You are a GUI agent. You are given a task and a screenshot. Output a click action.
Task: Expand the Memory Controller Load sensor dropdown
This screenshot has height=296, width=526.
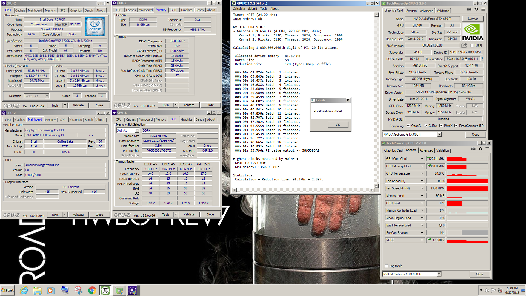422,210
